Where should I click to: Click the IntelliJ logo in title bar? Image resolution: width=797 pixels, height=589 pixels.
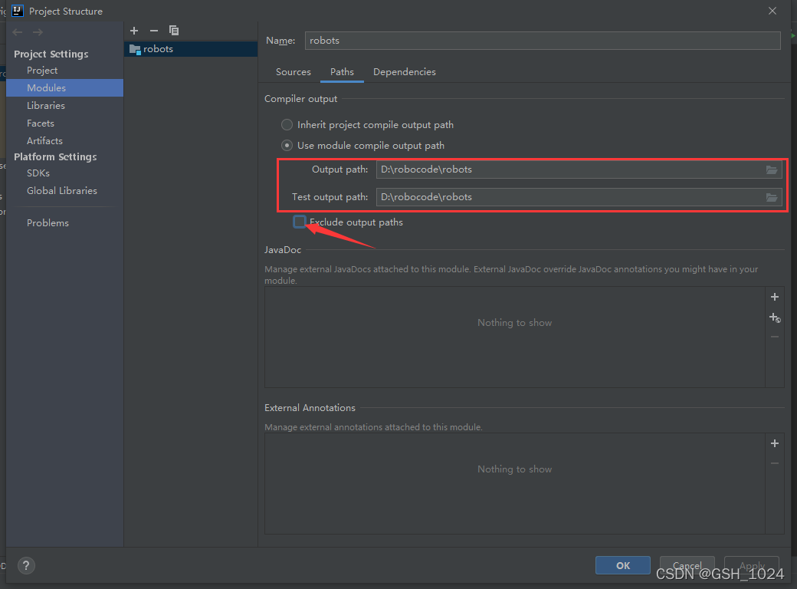pos(18,11)
